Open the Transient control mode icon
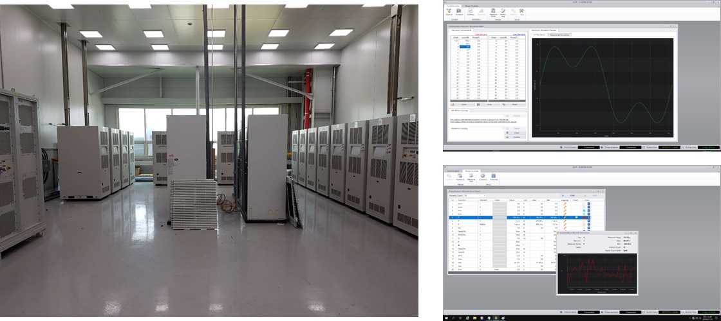 tap(460, 12)
